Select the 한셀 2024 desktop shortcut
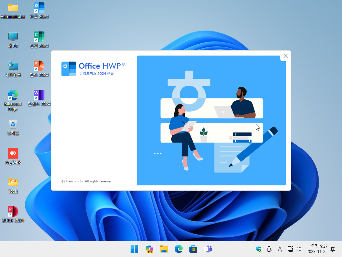This screenshot has width=342, height=257. (x=39, y=40)
